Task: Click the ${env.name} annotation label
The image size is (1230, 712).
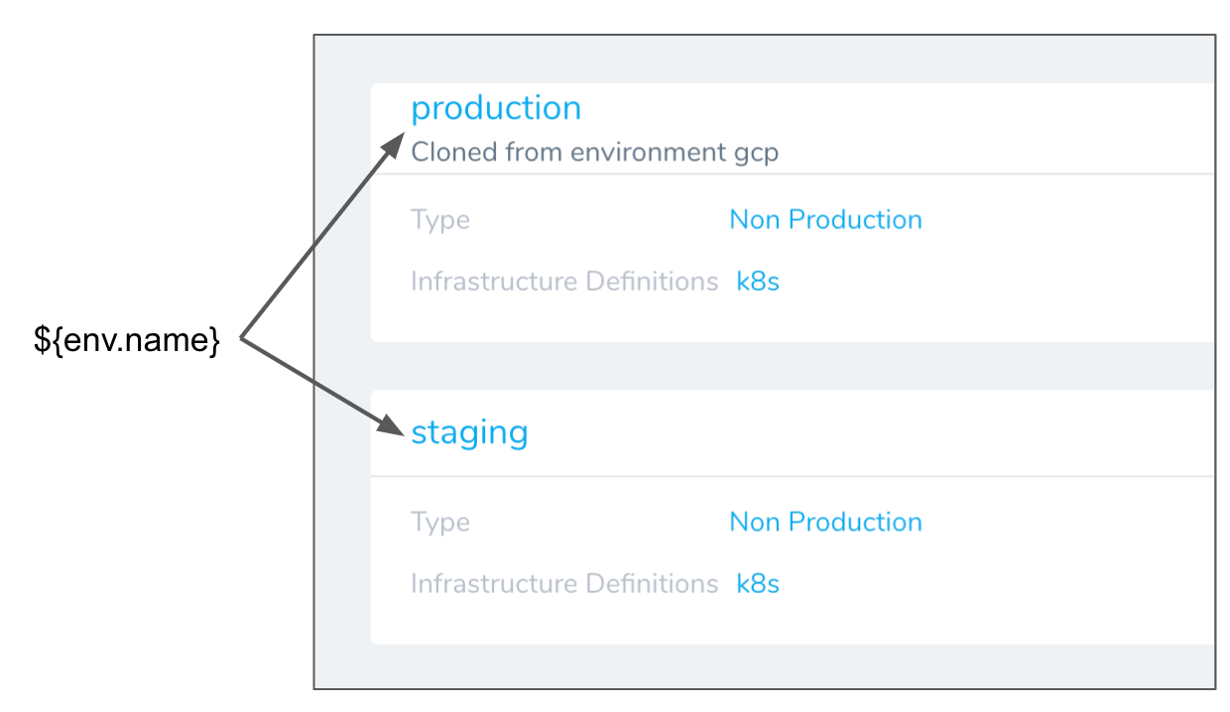Action: 127,342
